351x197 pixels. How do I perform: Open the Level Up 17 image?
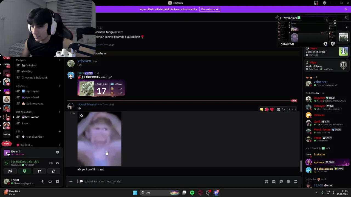tap(101, 88)
